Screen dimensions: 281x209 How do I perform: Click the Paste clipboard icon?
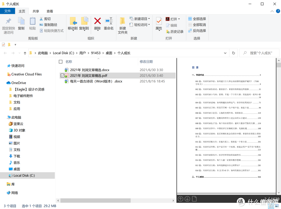point(33,23)
